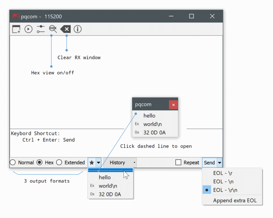The width and height of the screenshot is (273, 218).
Task: Click the run/open port play icon
Action: point(28,29)
